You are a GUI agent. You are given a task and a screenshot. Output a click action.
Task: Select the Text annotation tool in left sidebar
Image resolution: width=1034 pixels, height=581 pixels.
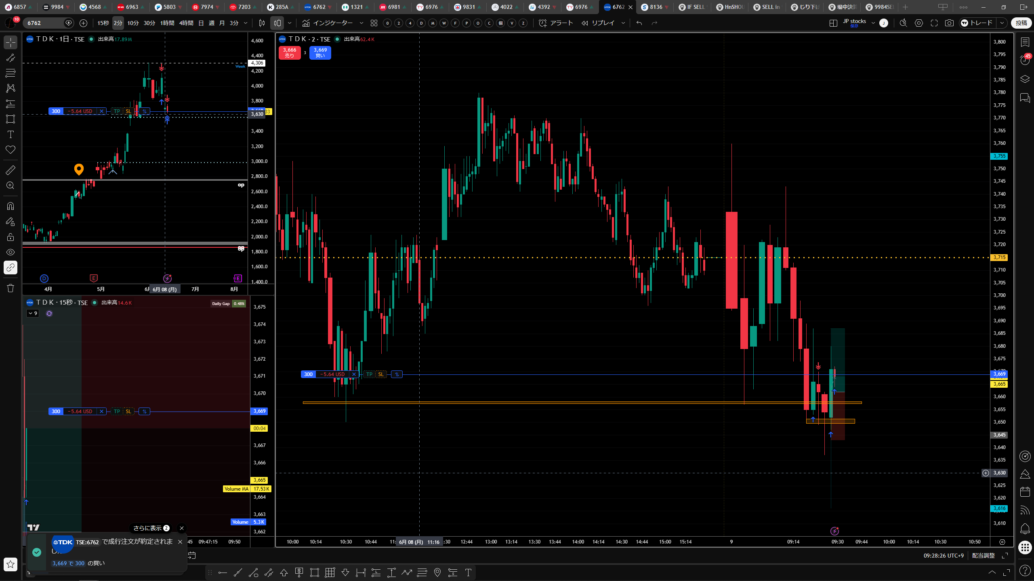click(11, 134)
